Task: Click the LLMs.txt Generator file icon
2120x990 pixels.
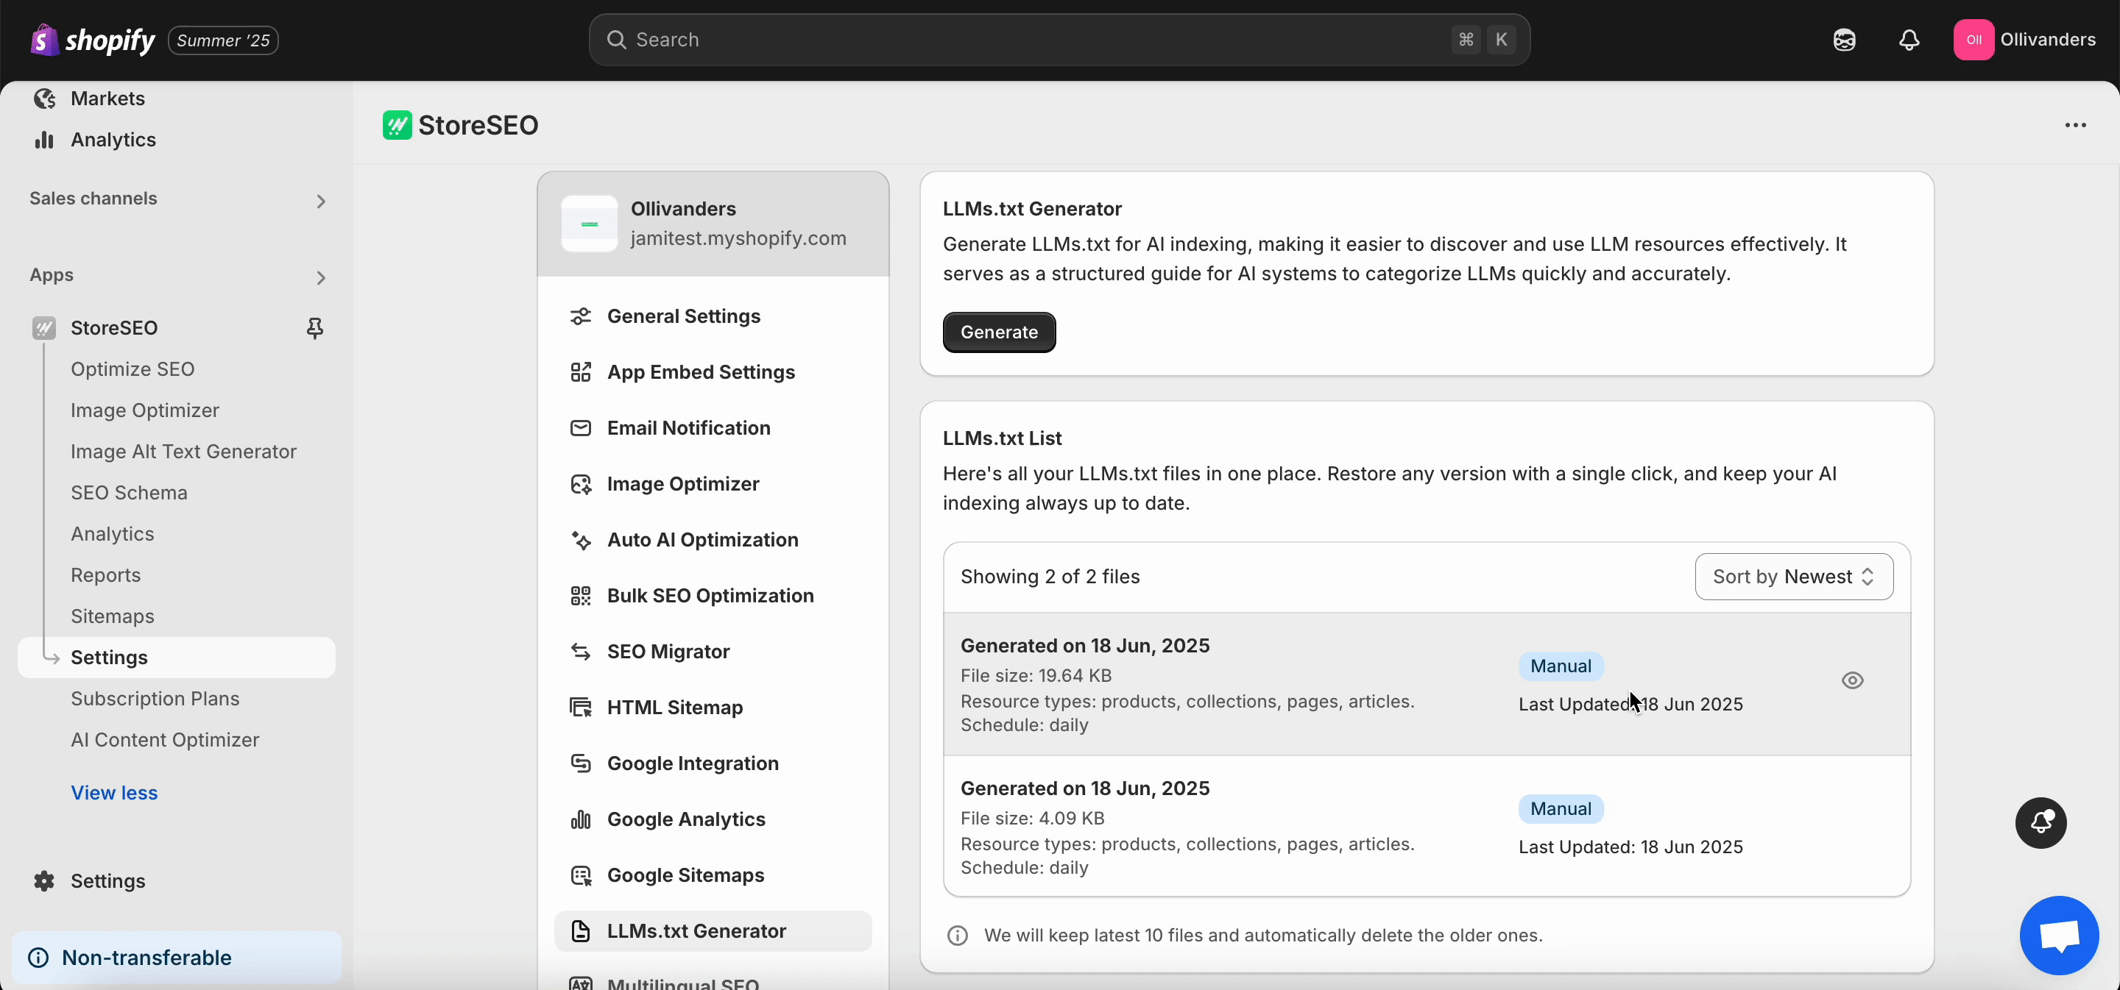Action: click(581, 932)
